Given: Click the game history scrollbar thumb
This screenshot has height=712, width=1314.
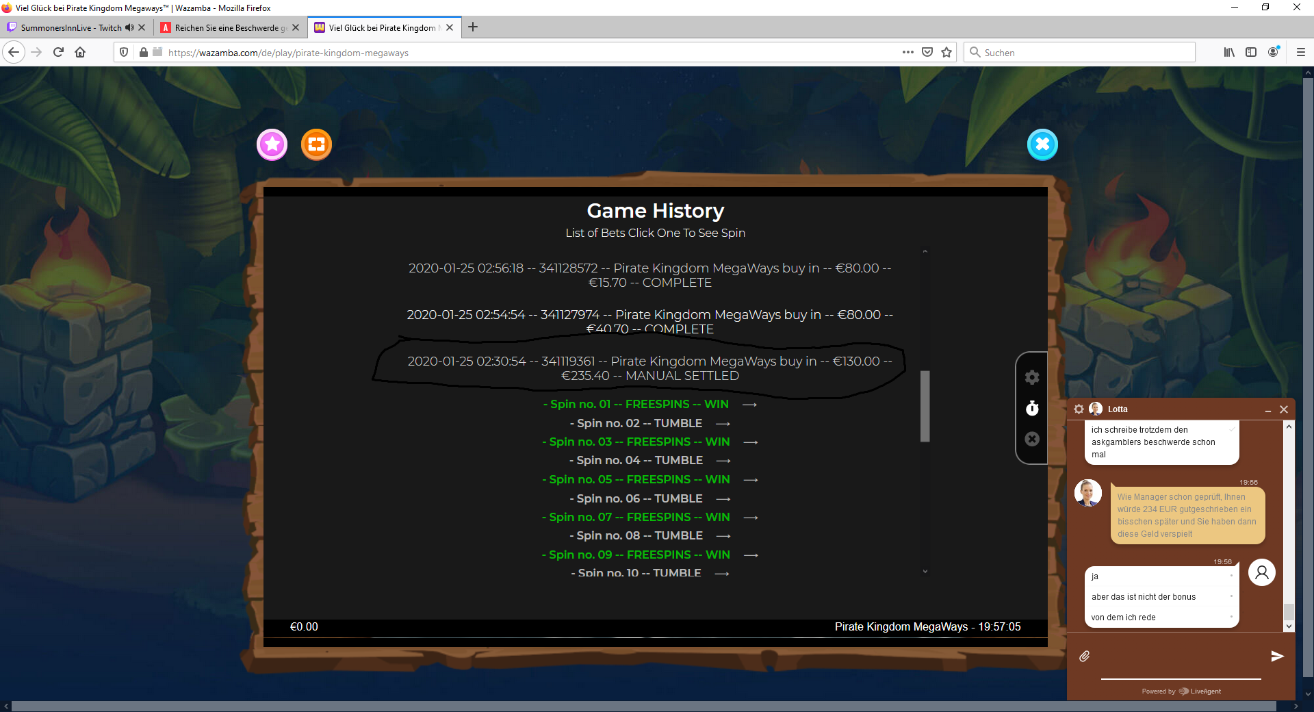Looking at the screenshot, I should (x=925, y=406).
